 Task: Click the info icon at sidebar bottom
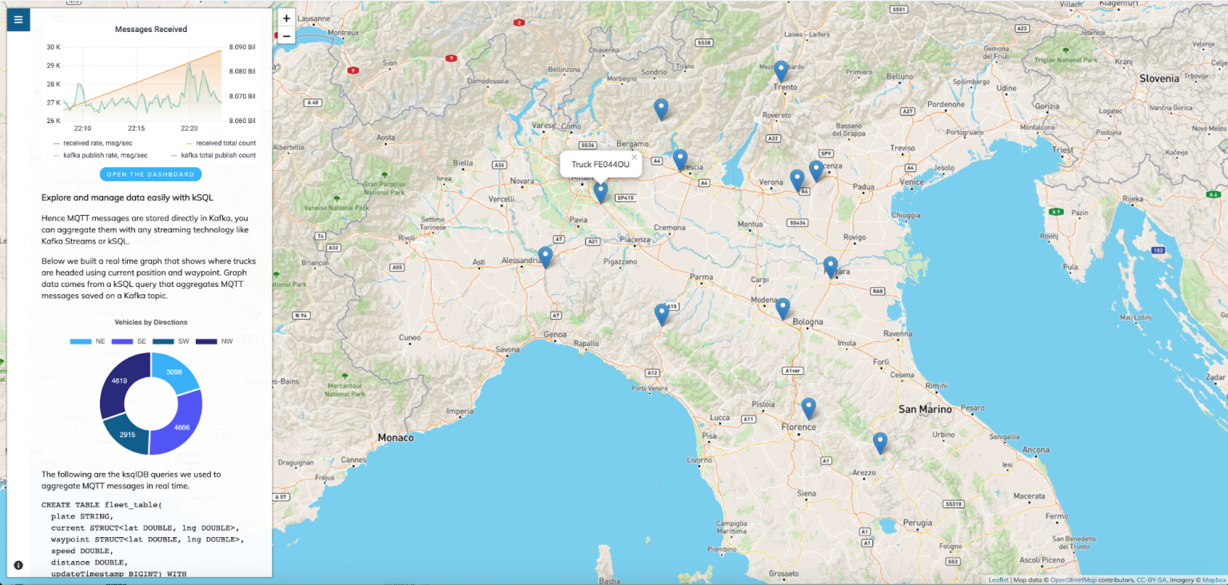[18, 565]
